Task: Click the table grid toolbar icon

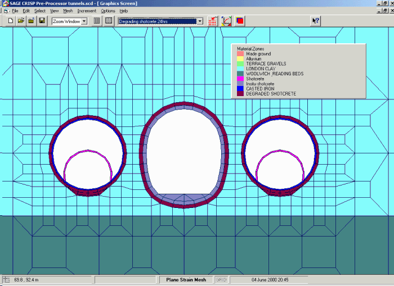Action: pos(109,21)
